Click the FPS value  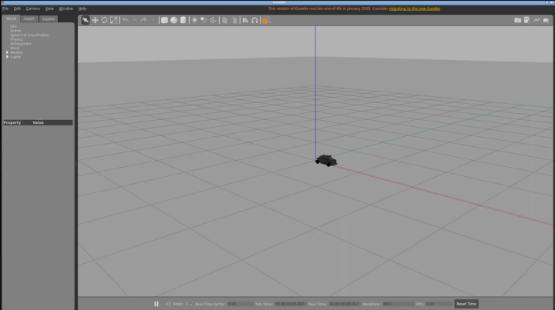click(438, 304)
